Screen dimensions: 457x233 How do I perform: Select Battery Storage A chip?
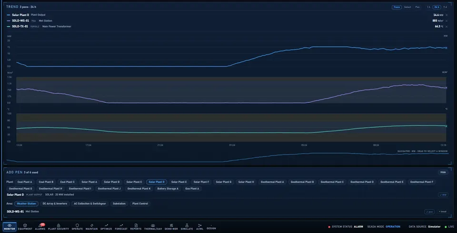(168, 189)
